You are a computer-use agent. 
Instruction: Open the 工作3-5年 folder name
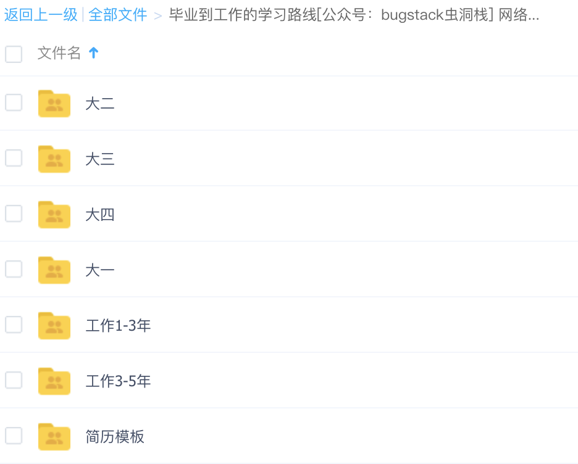[x=118, y=381]
